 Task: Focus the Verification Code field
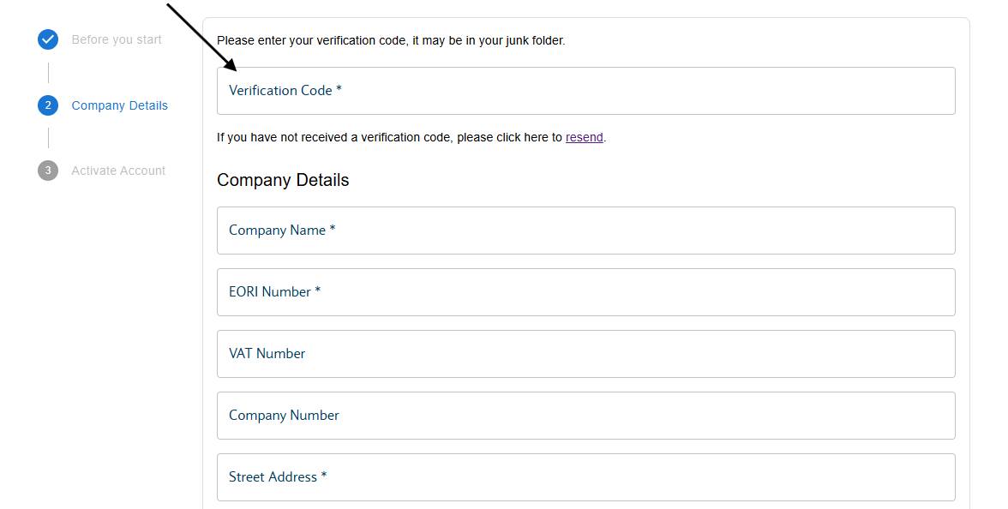pos(585,91)
